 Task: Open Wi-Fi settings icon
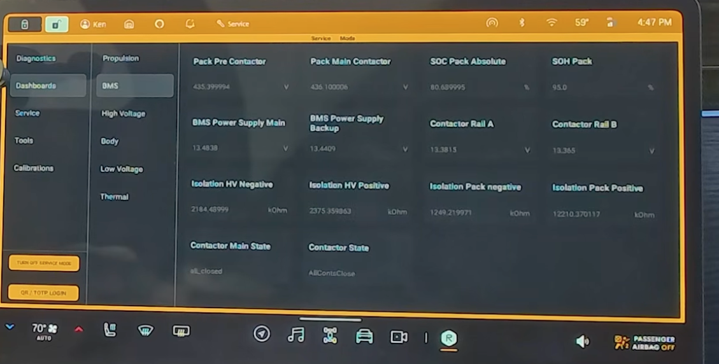click(x=552, y=22)
